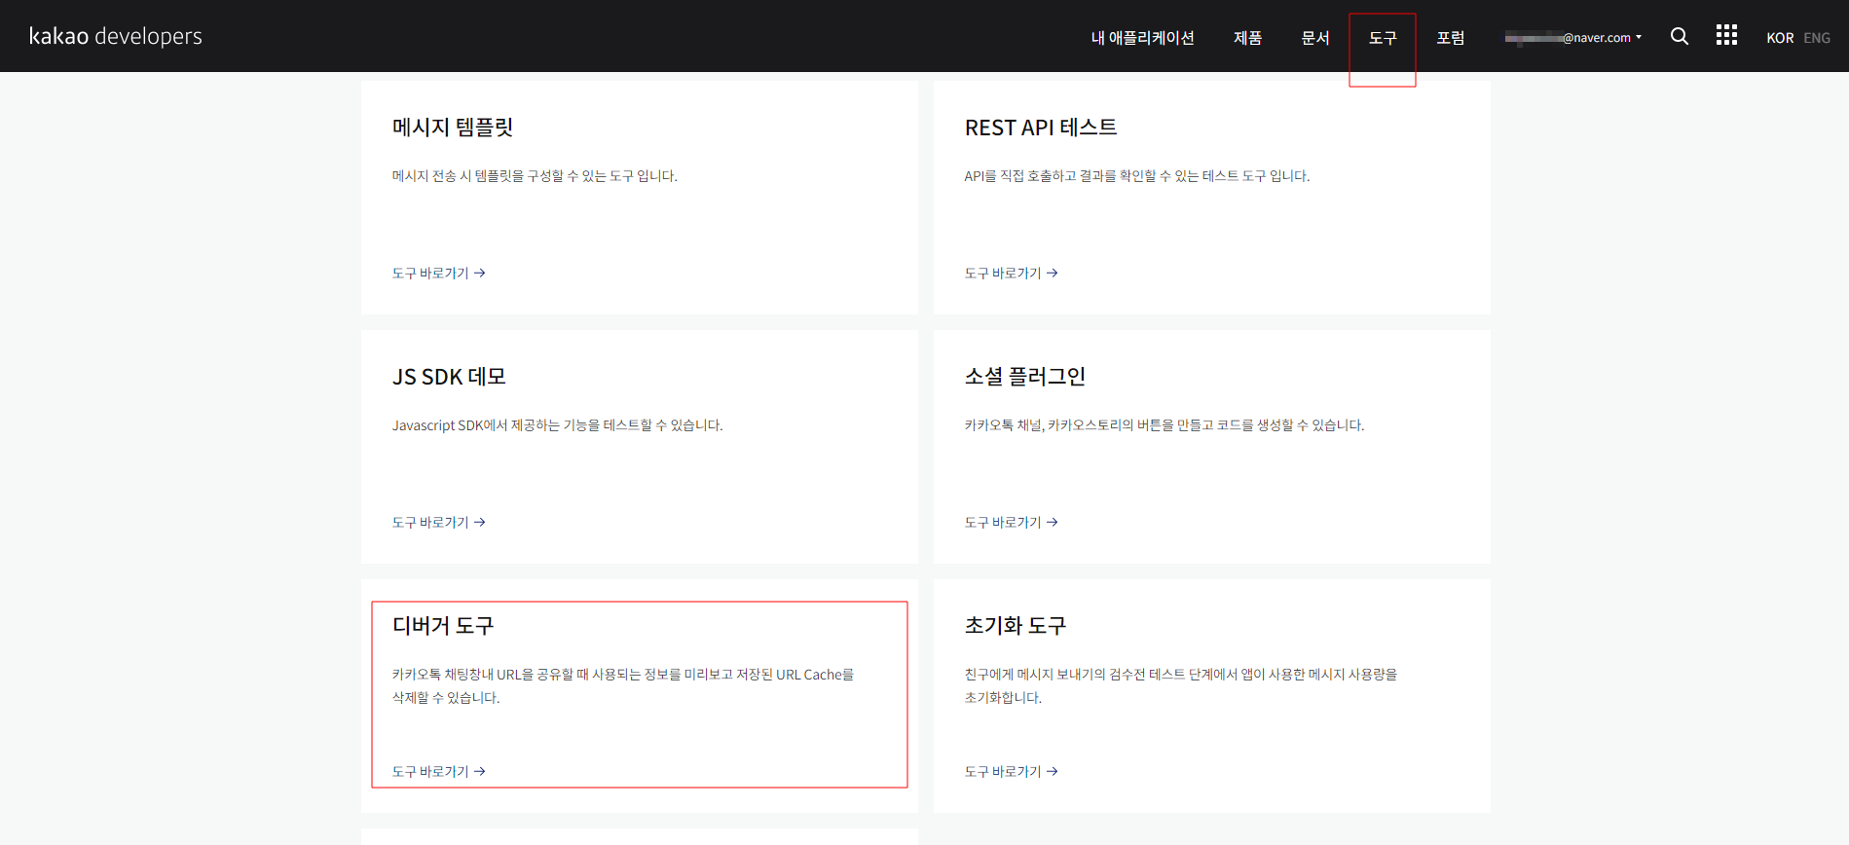Click the 초기화 도구 title
The image size is (1849, 845).
coord(1016,626)
